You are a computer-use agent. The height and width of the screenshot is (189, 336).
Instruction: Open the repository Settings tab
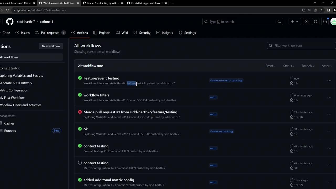(187, 33)
